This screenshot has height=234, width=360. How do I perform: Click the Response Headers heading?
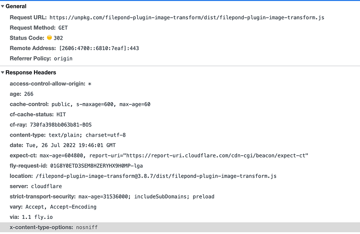click(x=31, y=72)
